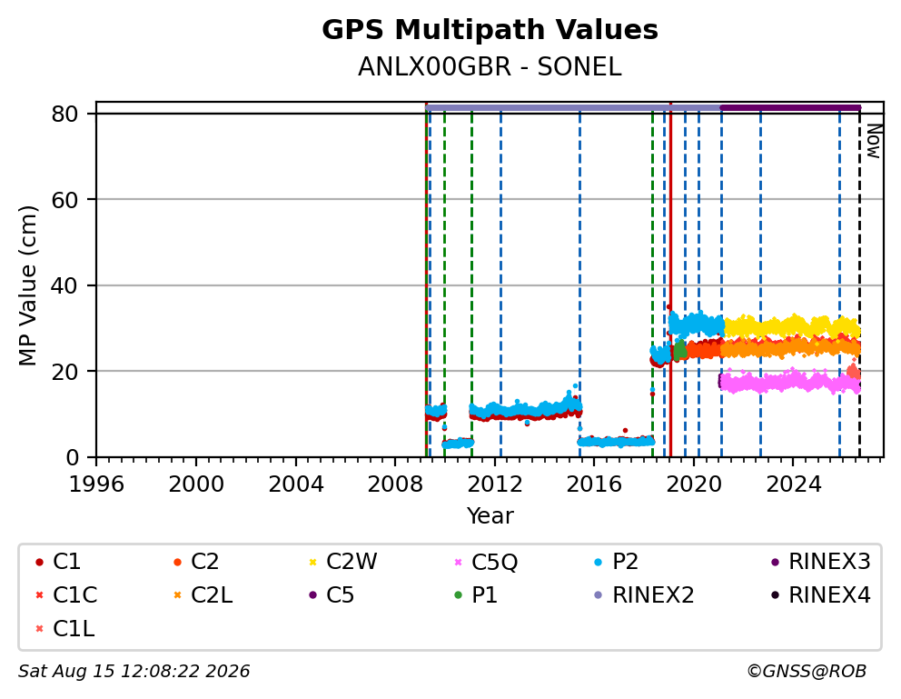Image resolution: width=901 pixels, height=699 pixels.
Task: Click the MP Value (cm) axis label
Action: 27,285
